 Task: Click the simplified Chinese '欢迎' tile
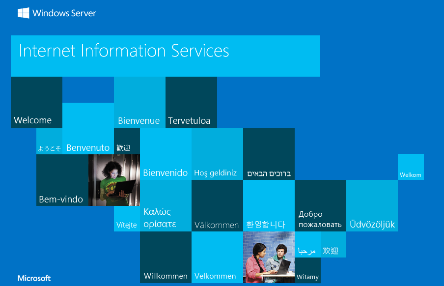(x=333, y=244)
